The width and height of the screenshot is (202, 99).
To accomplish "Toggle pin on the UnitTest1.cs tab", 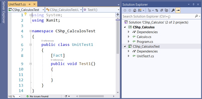I will (x=30, y=4).
